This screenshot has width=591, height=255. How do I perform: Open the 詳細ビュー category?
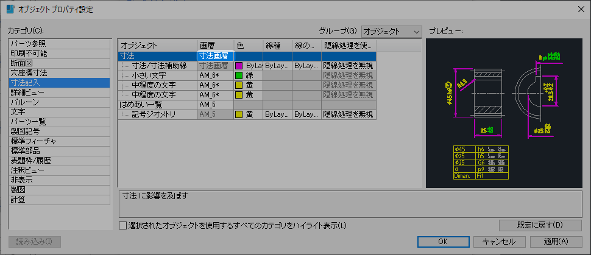point(60,93)
